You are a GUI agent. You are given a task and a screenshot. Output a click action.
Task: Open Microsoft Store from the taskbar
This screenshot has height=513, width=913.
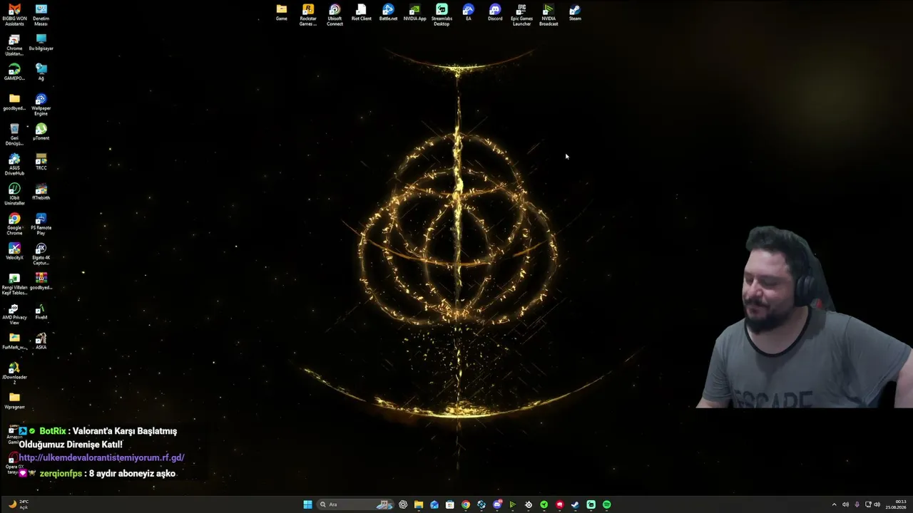point(450,504)
